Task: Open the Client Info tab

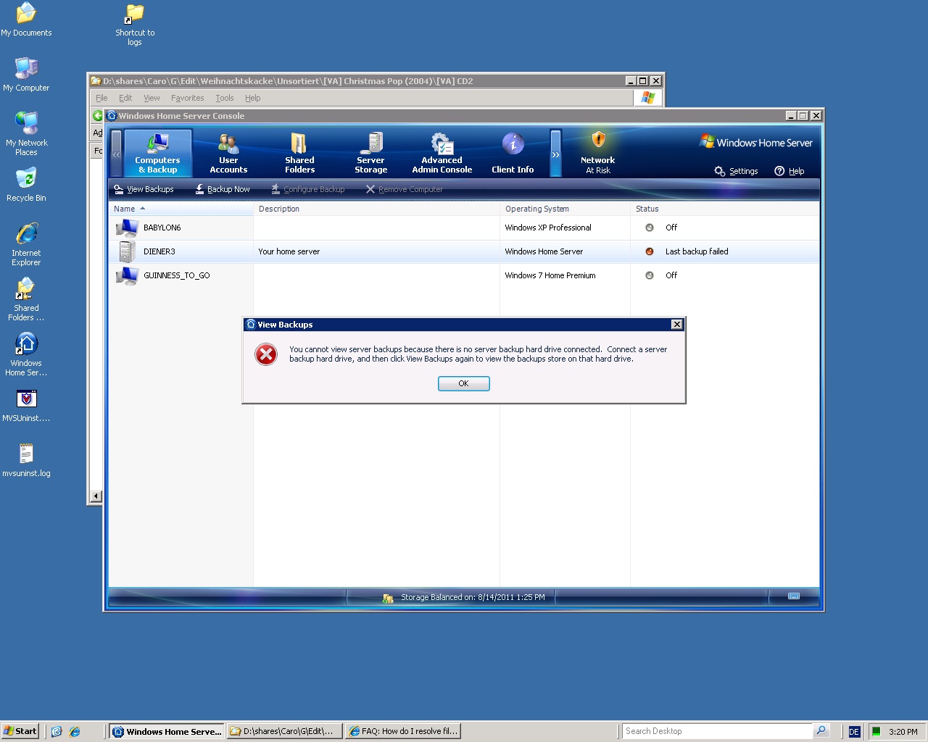Action: [x=513, y=154]
